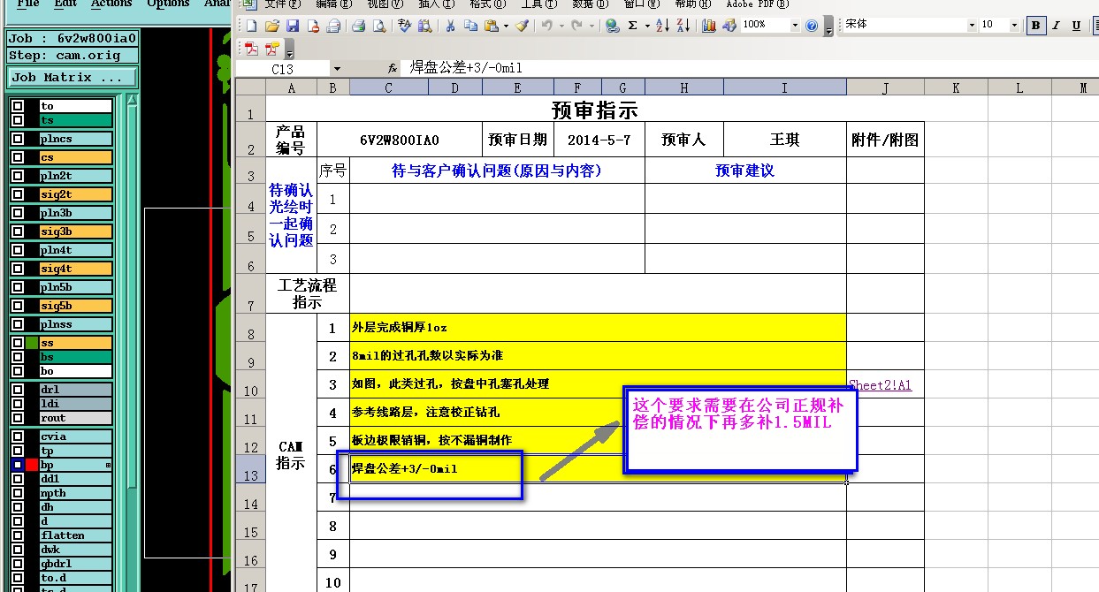This screenshot has width=1099, height=592.
Task: Expand the Undo history arrow
Action: [561, 26]
